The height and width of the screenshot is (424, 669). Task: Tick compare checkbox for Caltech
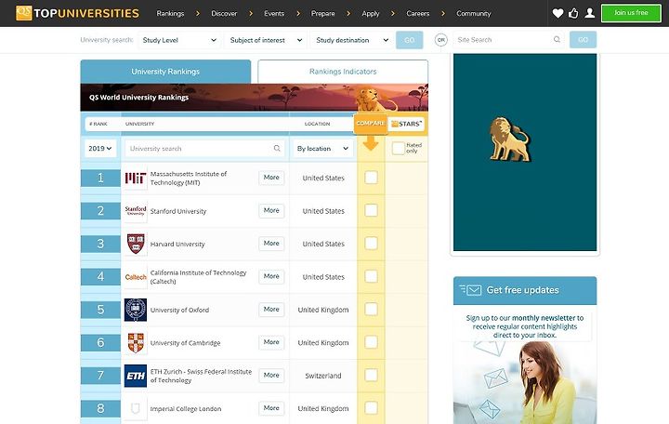pos(371,276)
